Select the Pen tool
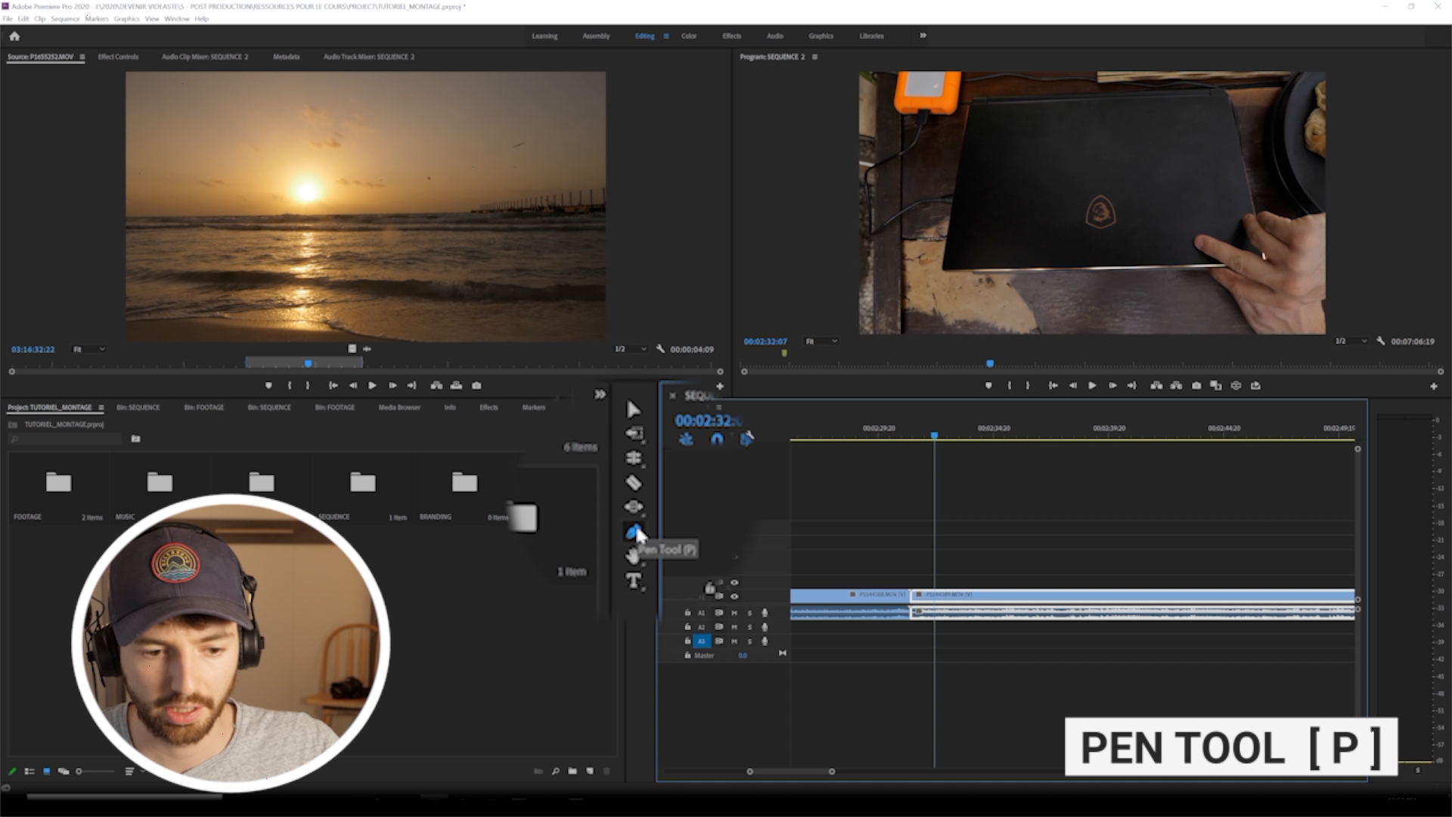The height and width of the screenshot is (817, 1452). point(632,532)
